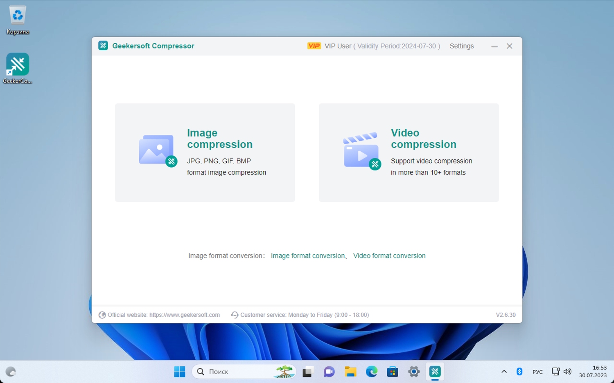Open the Windows Start menu

180,372
